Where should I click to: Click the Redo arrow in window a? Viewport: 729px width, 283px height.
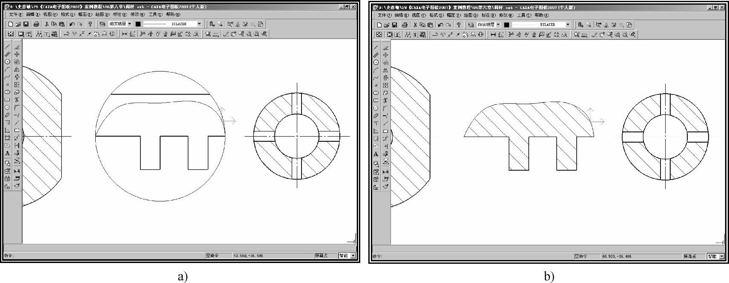coord(80,24)
